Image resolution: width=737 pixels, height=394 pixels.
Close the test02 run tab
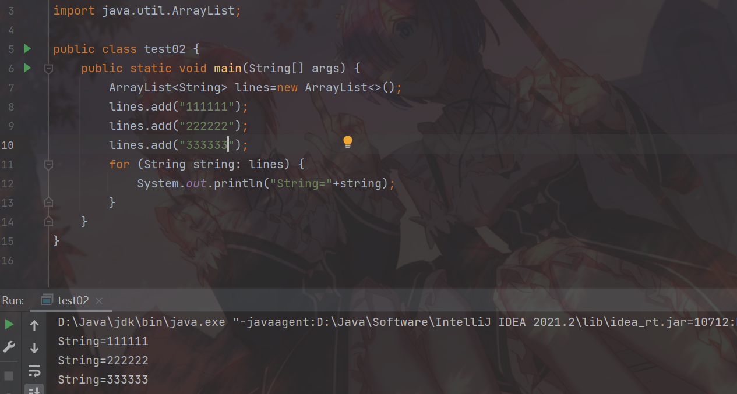tap(99, 301)
